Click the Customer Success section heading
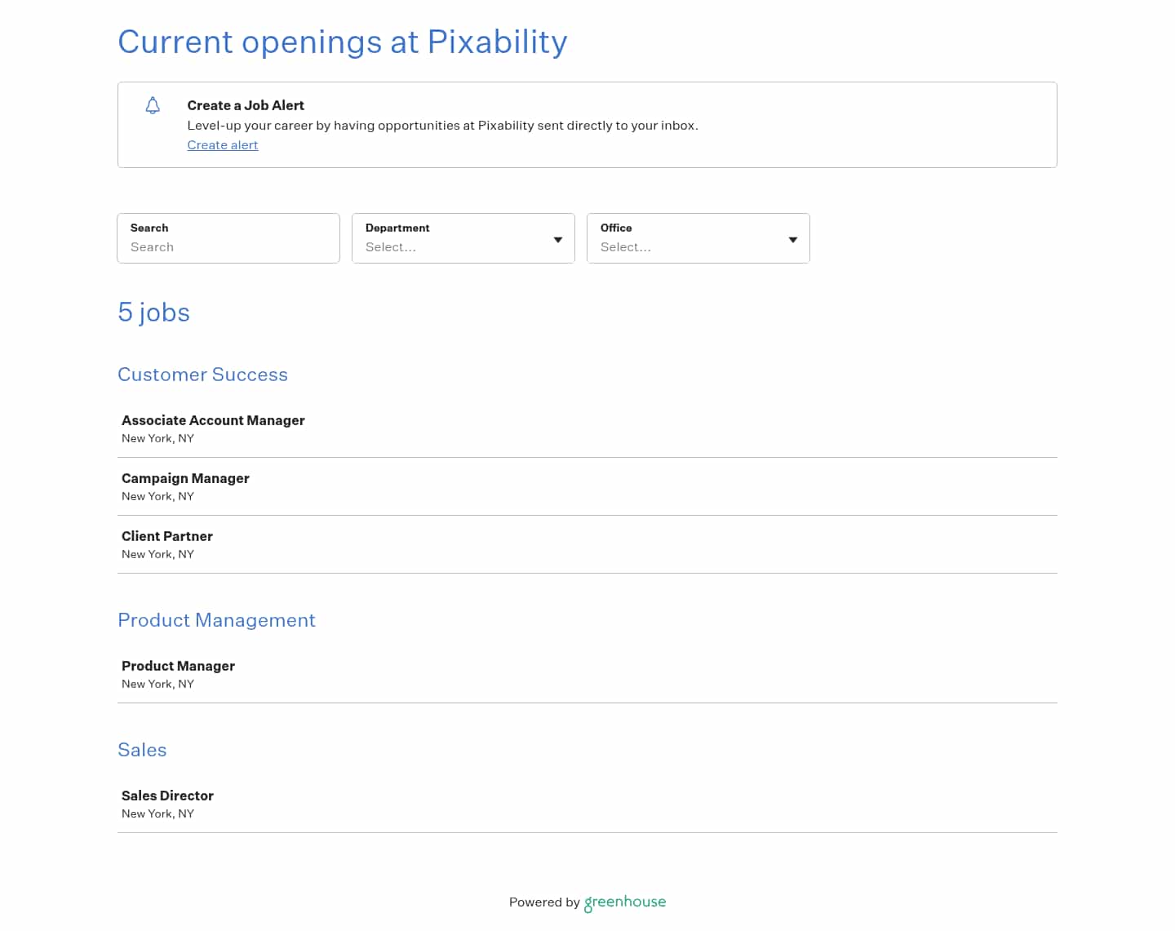 click(202, 375)
